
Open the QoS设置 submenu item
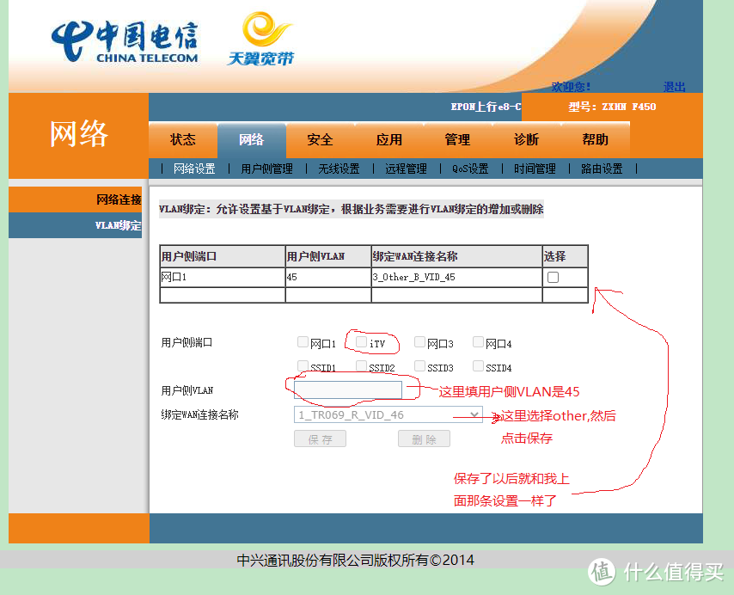469,169
